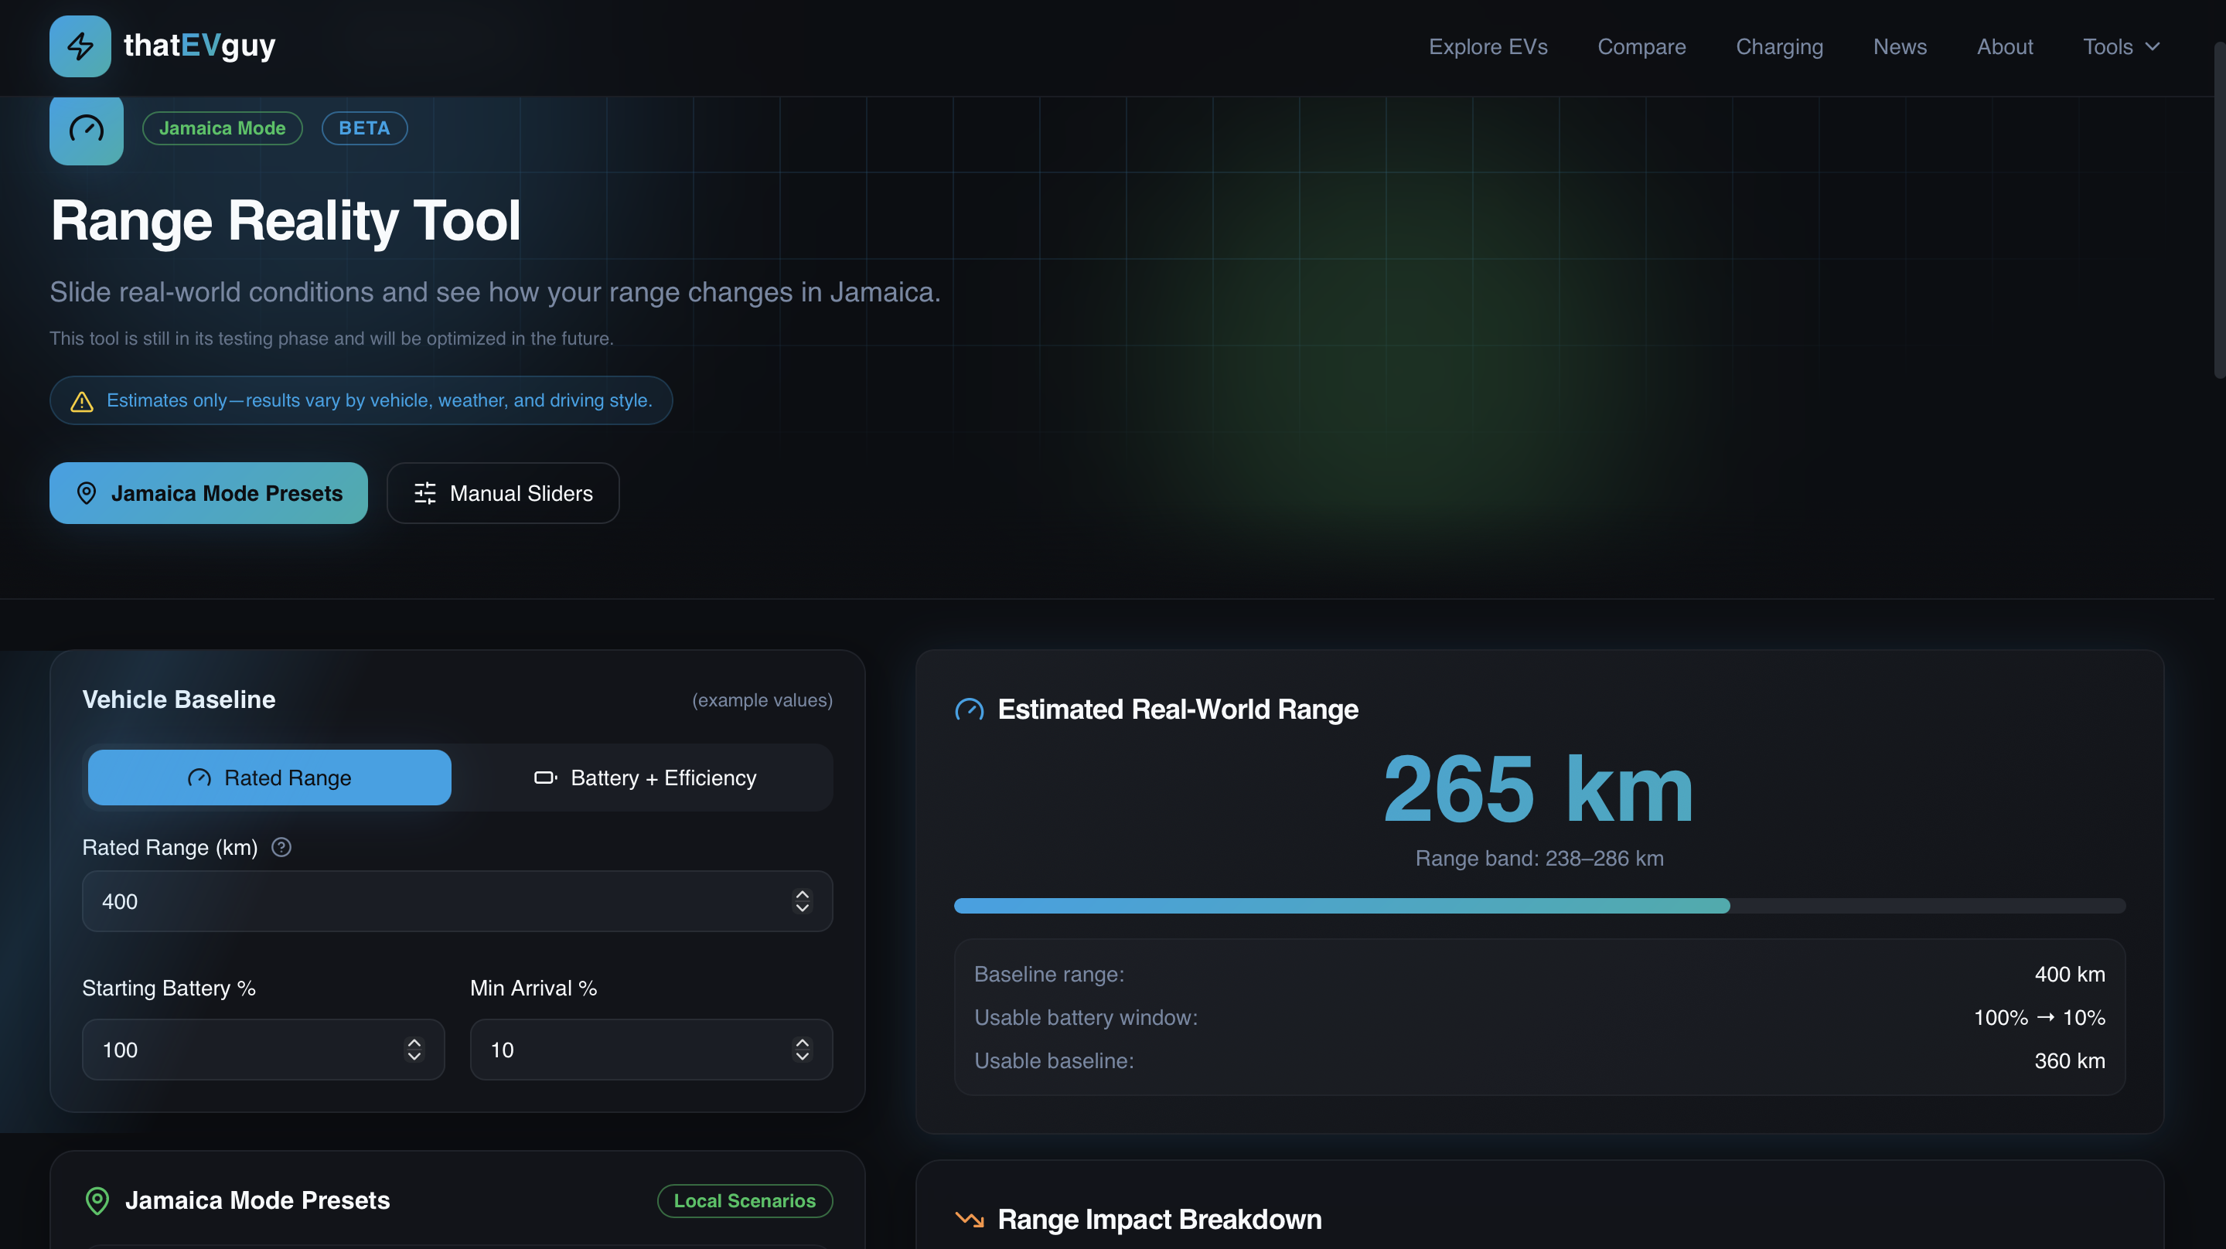Click the Baseline range 400 km value
Viewport: 2226px width, 1249px height.
2070,975
